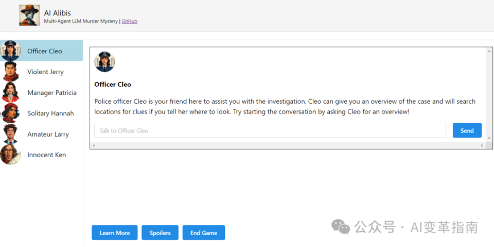494x247 pixels.
Task: Click Violent Jerry's avatar icon
Action: (x=10, y=72)
